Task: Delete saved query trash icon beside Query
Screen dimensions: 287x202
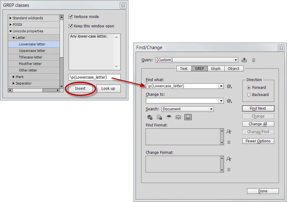Action: (x=253, y=60)
